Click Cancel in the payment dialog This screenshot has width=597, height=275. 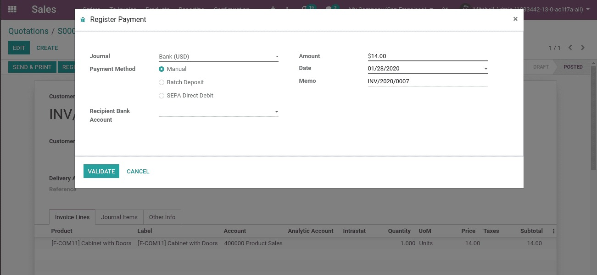[x=138, y=172]
